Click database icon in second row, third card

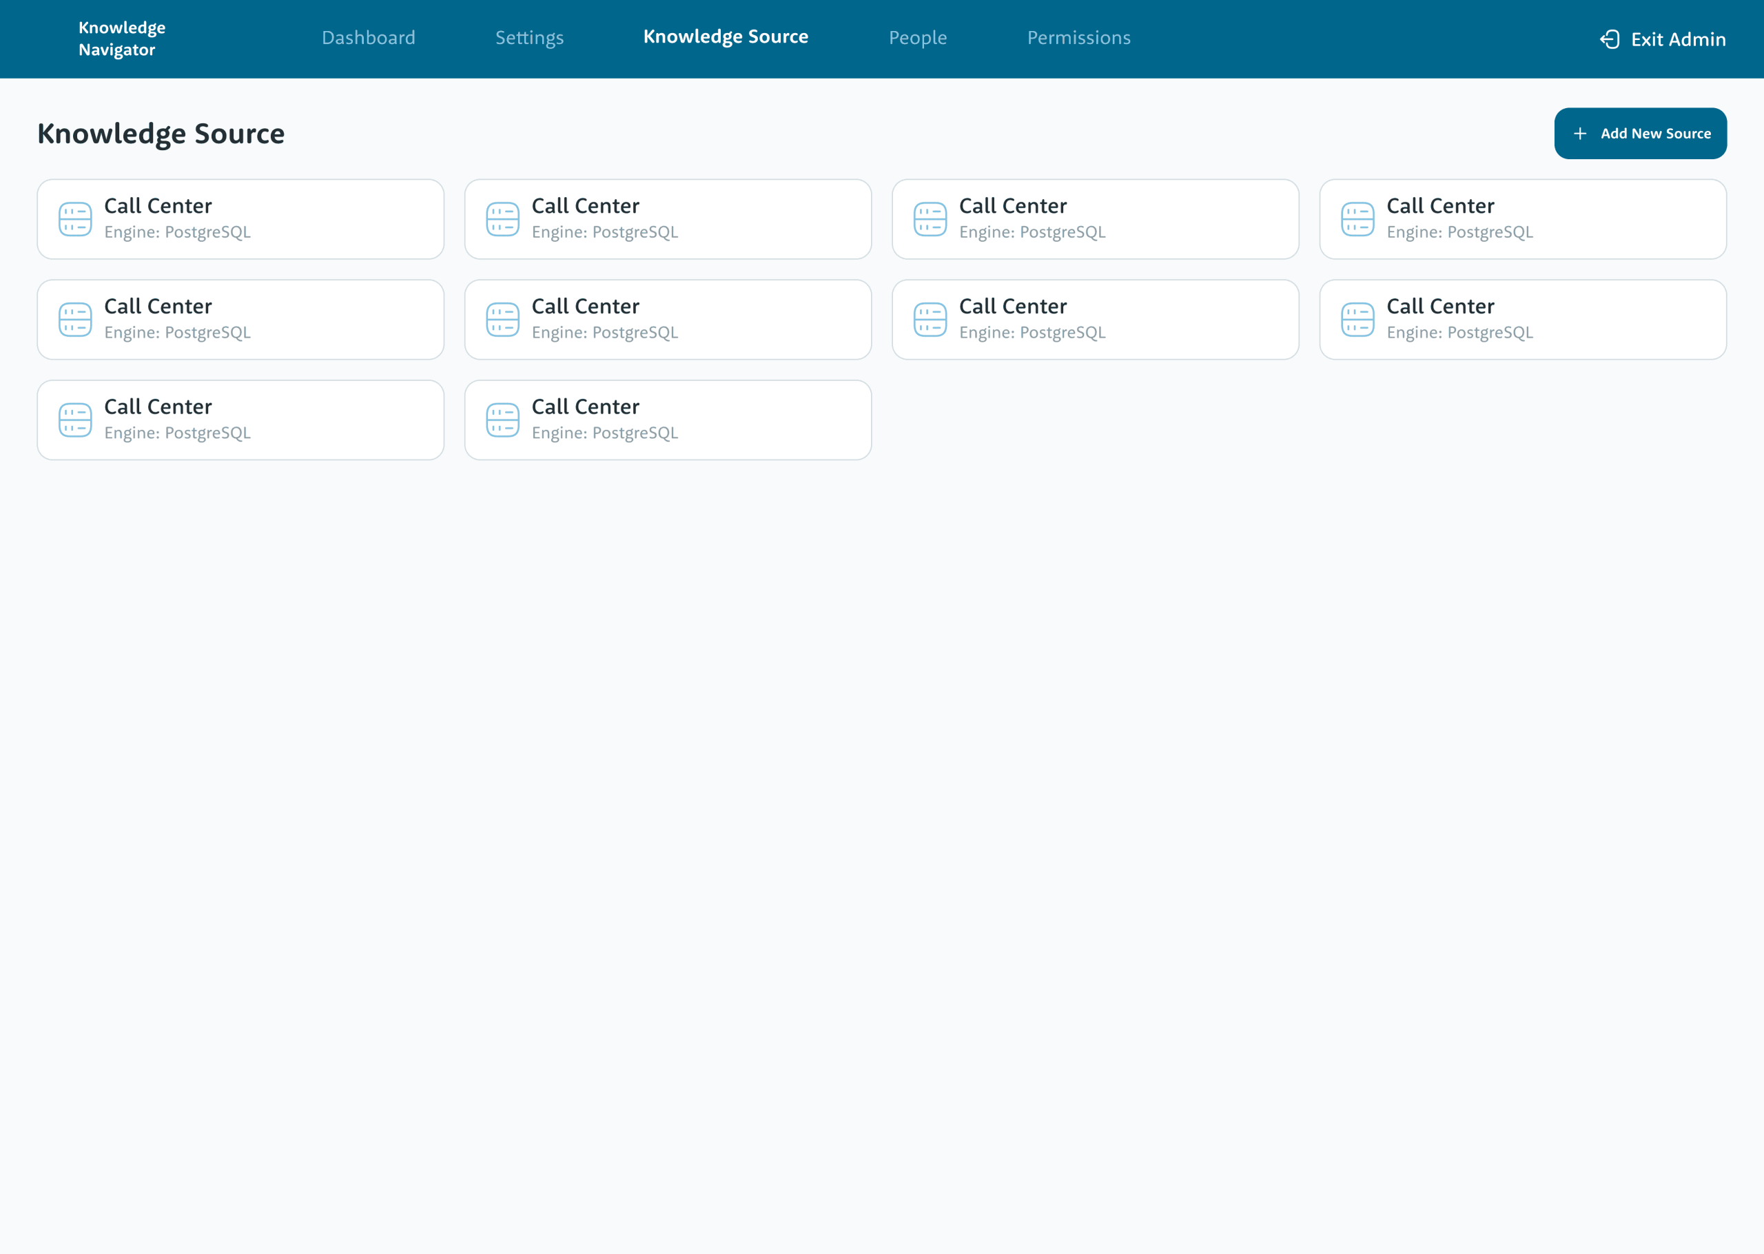[x=930, y=320]
